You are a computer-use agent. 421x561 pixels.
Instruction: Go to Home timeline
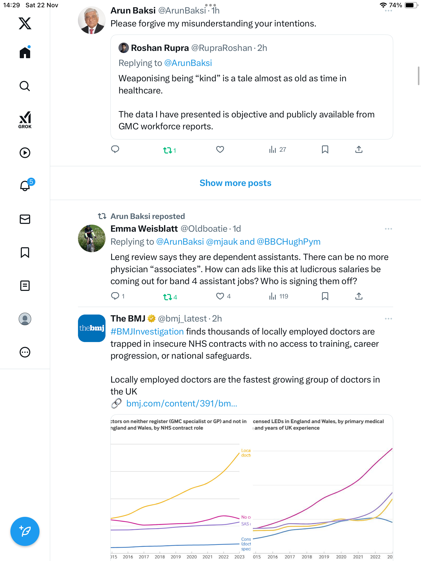click(x=25, y=53)
